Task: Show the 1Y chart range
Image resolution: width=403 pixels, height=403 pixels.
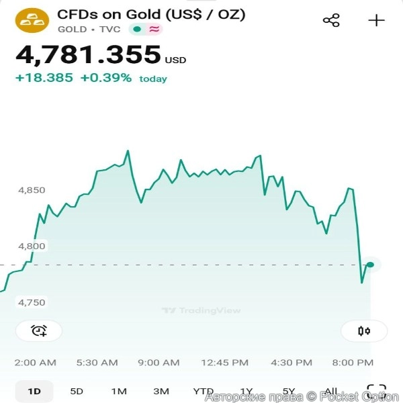Action: point(247,391)
